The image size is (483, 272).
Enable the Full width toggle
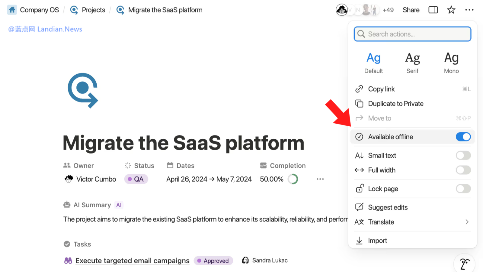[463, 170]
